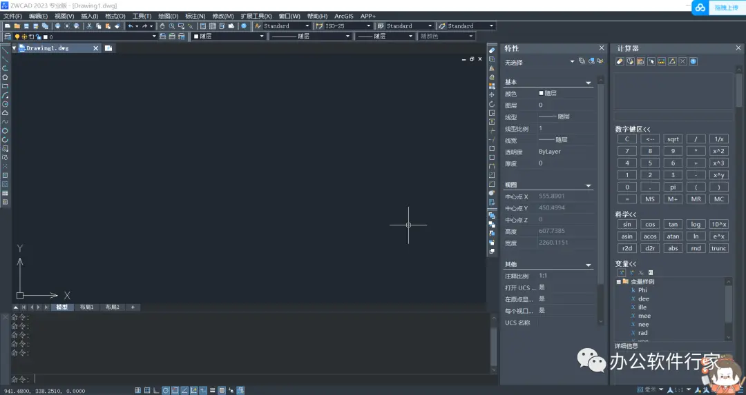Click calculator blue Help icon

pyautogui.click(x=694, y=61)
